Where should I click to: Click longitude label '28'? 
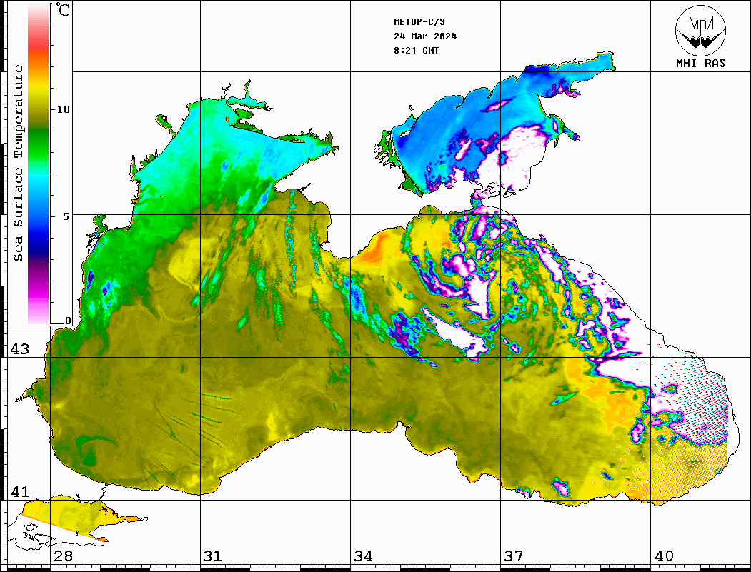pyautogui.click(x=63, y=556)
